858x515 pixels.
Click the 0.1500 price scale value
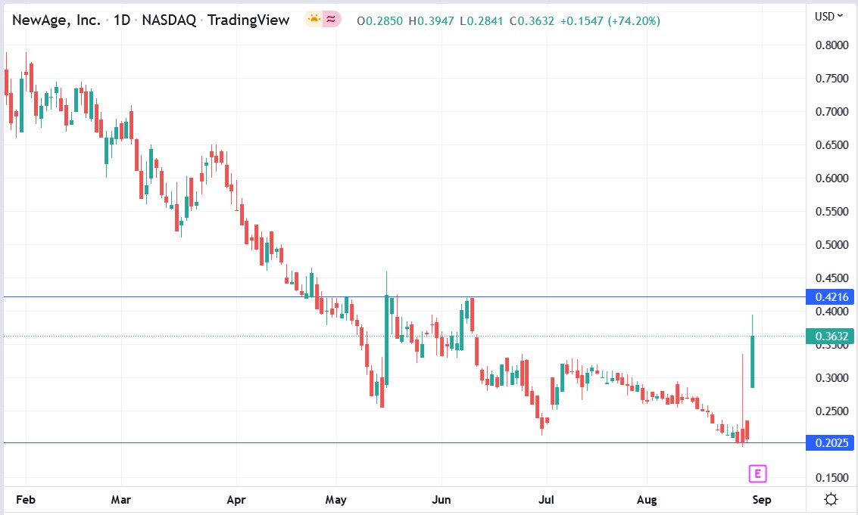coord(831,477)
